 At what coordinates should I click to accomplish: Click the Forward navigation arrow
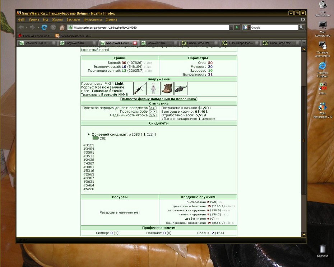point(32,28)
